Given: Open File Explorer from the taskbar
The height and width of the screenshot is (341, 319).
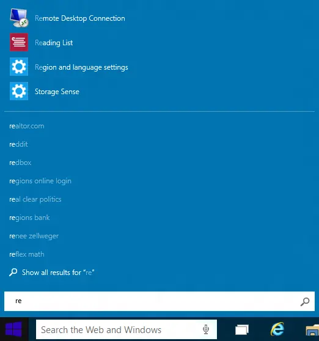Looking at the screenshot, I should click(312, 330).
